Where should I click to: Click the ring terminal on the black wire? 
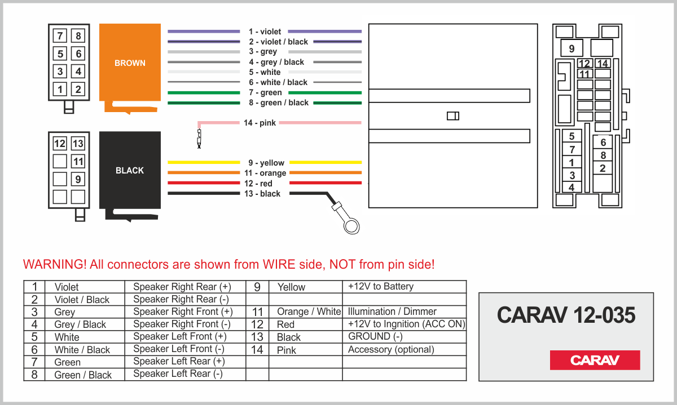click(352, 226)
